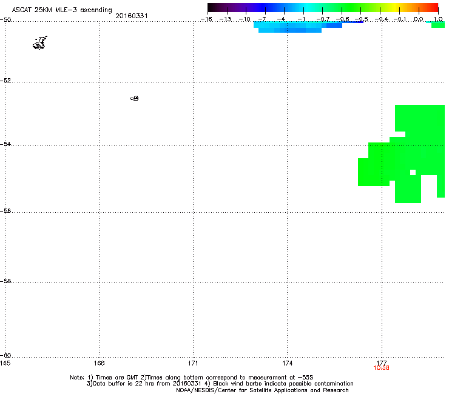Click the -0.7 color bar label
This screenshot has width=449, height=394.
pyautogui.click(x=323, y=19)
